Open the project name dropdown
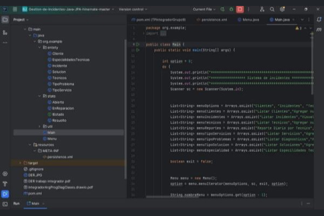Viewport: 324px width, 216px height. click(x=68, y=9)
